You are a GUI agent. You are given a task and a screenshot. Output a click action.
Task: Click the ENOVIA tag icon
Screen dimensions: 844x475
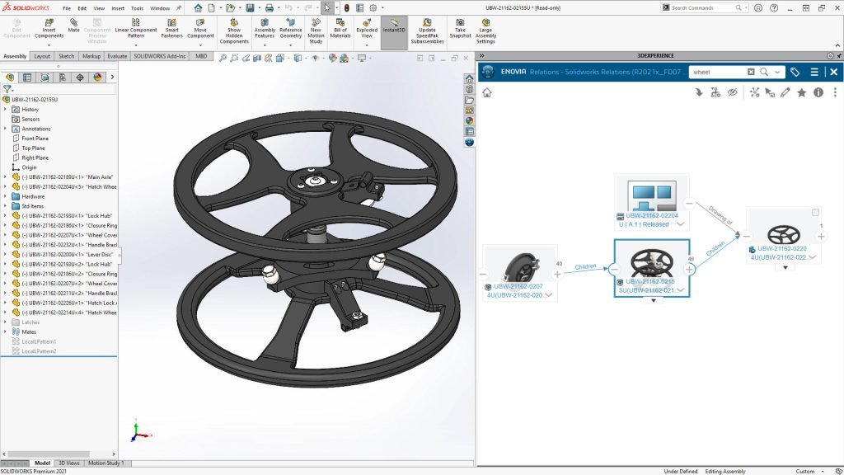[795, 72]
